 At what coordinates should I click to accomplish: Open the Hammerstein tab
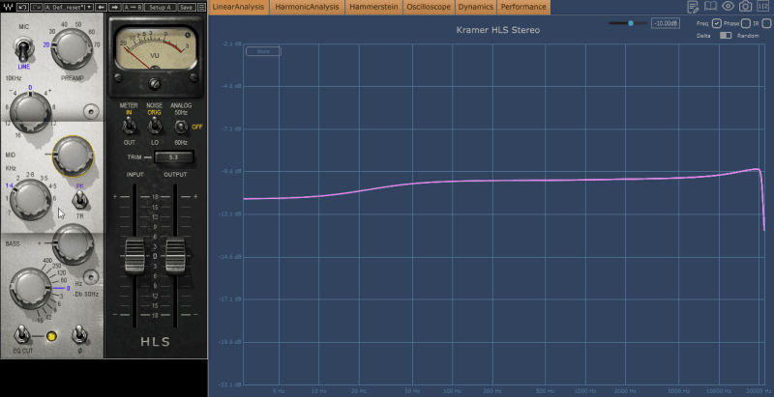pos(373,7)
